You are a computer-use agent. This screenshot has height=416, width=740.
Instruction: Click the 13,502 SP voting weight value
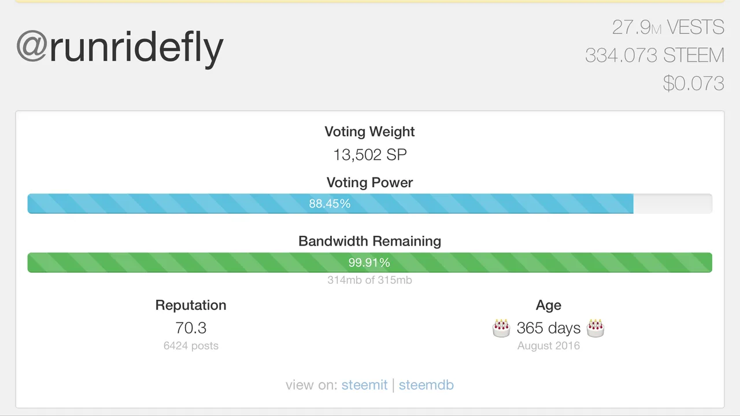point(370,155)
